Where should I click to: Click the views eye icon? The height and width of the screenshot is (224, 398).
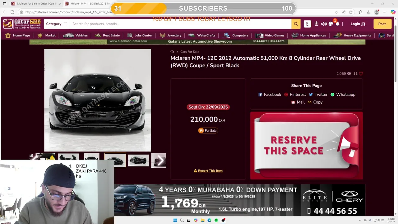click(x=349, y=74)
